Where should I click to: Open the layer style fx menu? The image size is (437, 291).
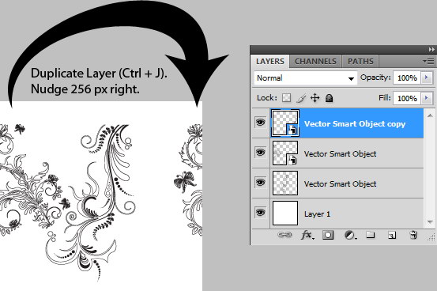point(307,235)
